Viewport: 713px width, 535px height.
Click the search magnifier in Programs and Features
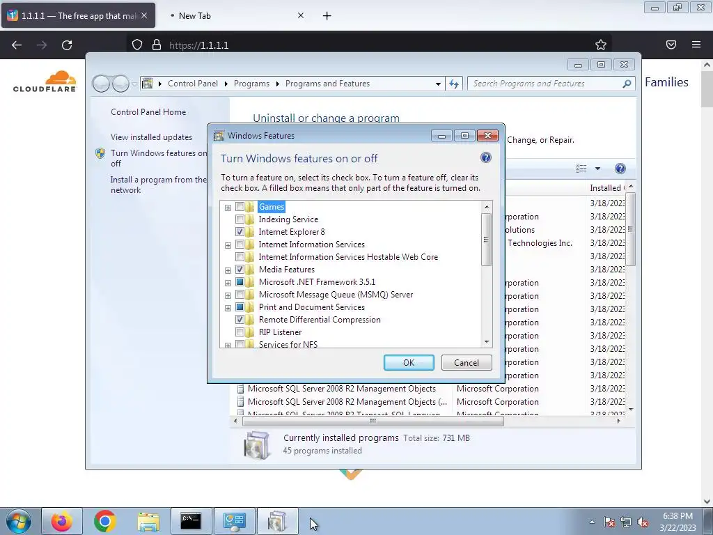pos(627,84)
